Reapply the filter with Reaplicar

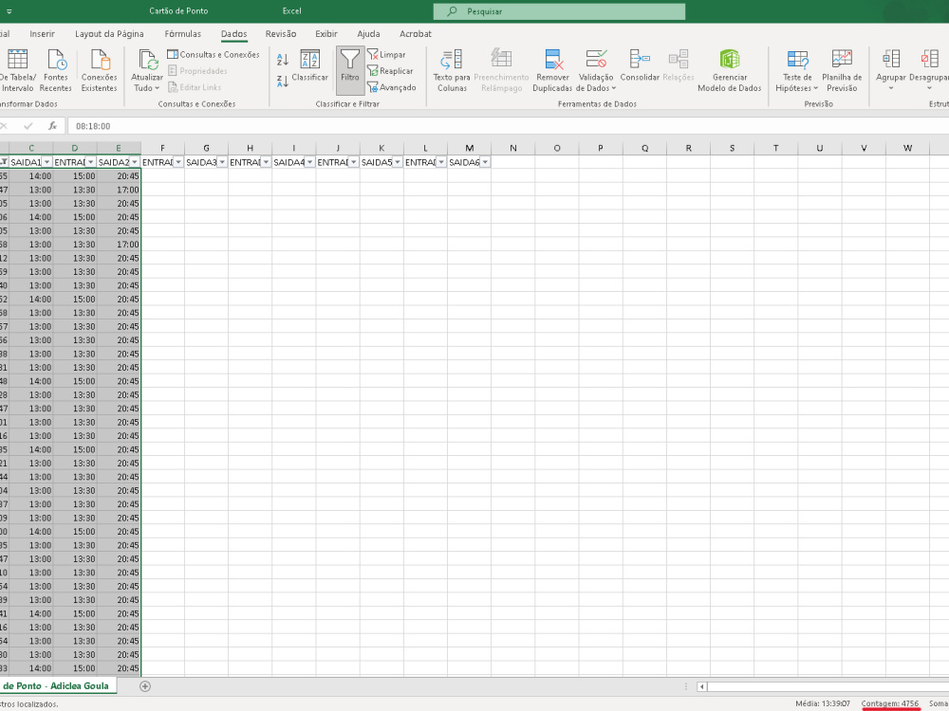[x=390, y=71]
